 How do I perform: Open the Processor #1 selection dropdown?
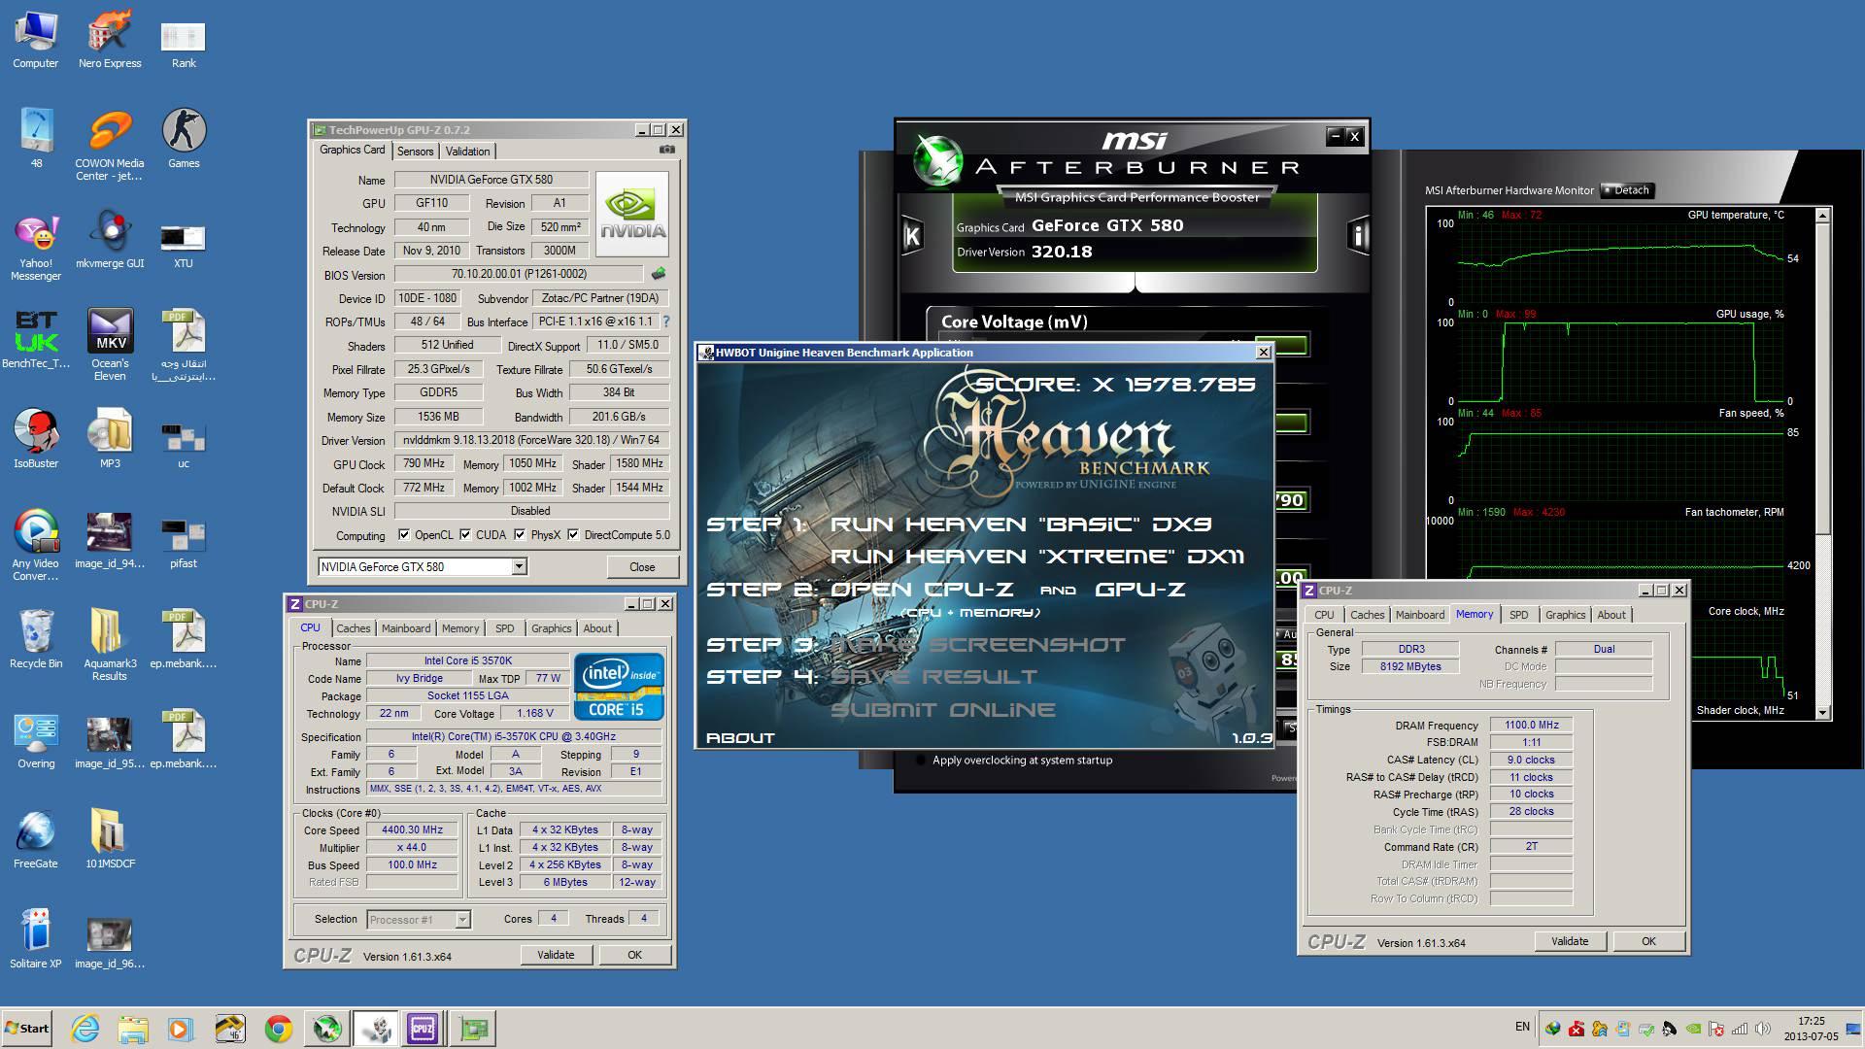(462, 919)
